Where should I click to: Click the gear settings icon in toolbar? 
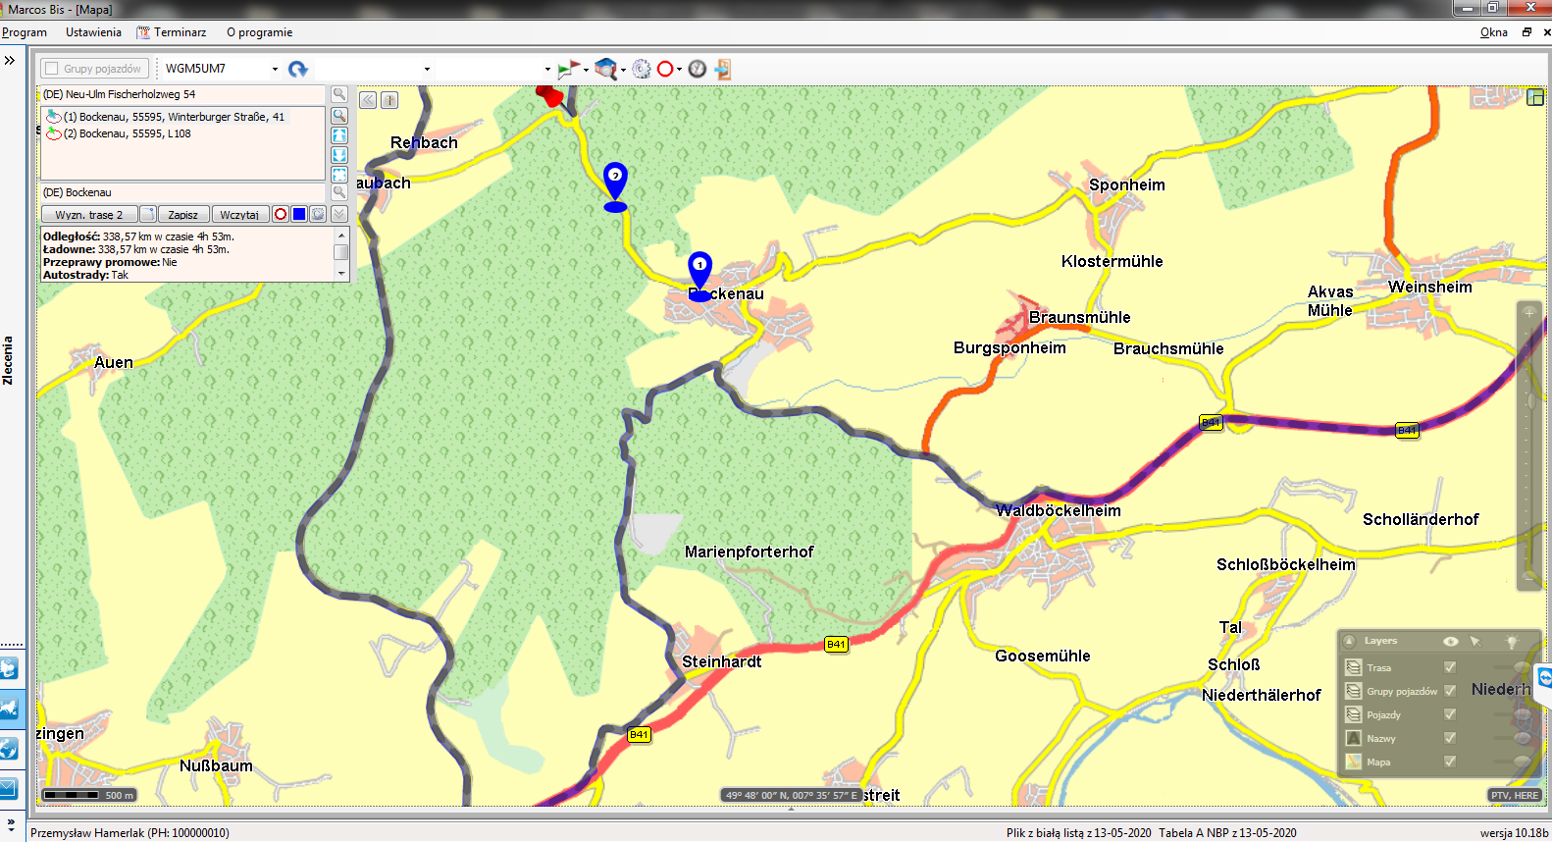(642, 69)
